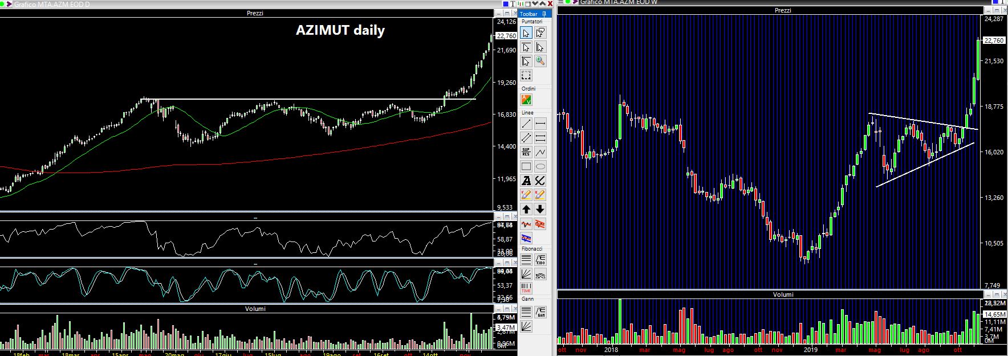1008x356 pixels.
Task: Click the 11,965 price axis label
Action: click(x=507, y=179)
